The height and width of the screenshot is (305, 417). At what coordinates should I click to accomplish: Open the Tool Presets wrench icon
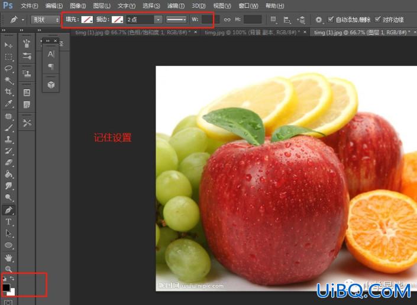[x=27, y=123]
